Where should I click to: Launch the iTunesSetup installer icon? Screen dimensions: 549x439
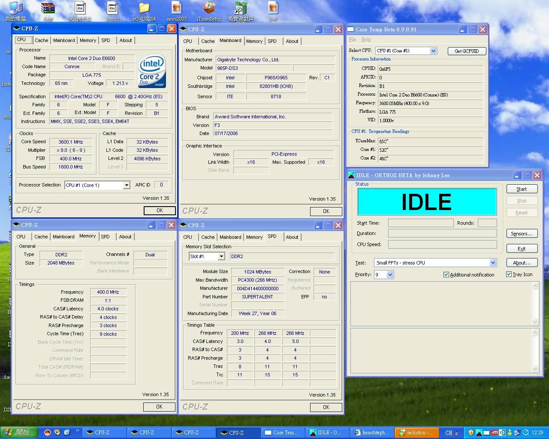[208, 9]
